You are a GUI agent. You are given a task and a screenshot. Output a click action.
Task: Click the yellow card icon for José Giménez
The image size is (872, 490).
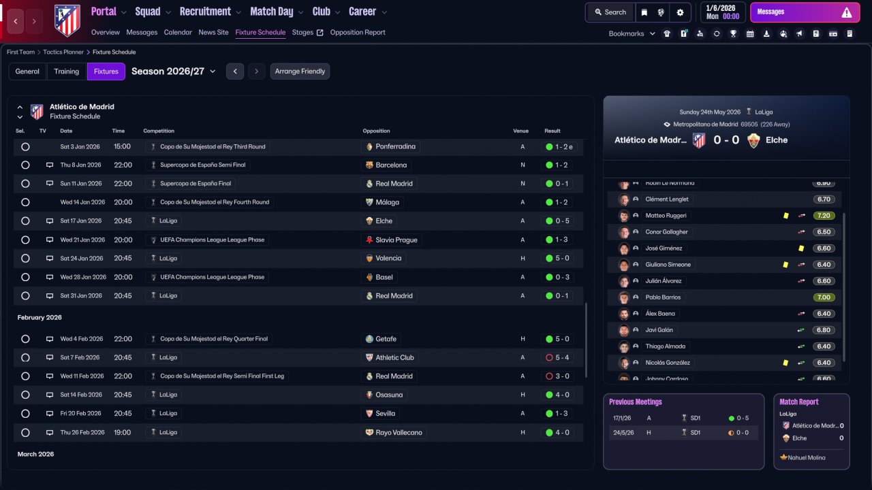802,248
